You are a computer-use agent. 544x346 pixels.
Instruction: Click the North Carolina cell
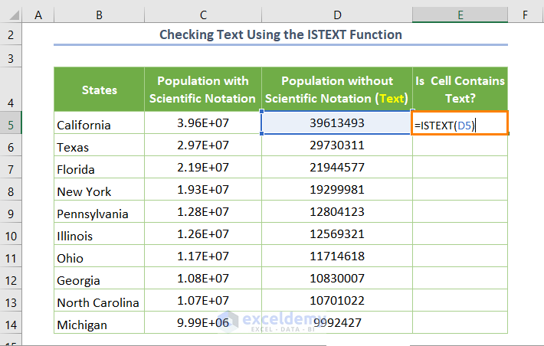tap(99, 302)
